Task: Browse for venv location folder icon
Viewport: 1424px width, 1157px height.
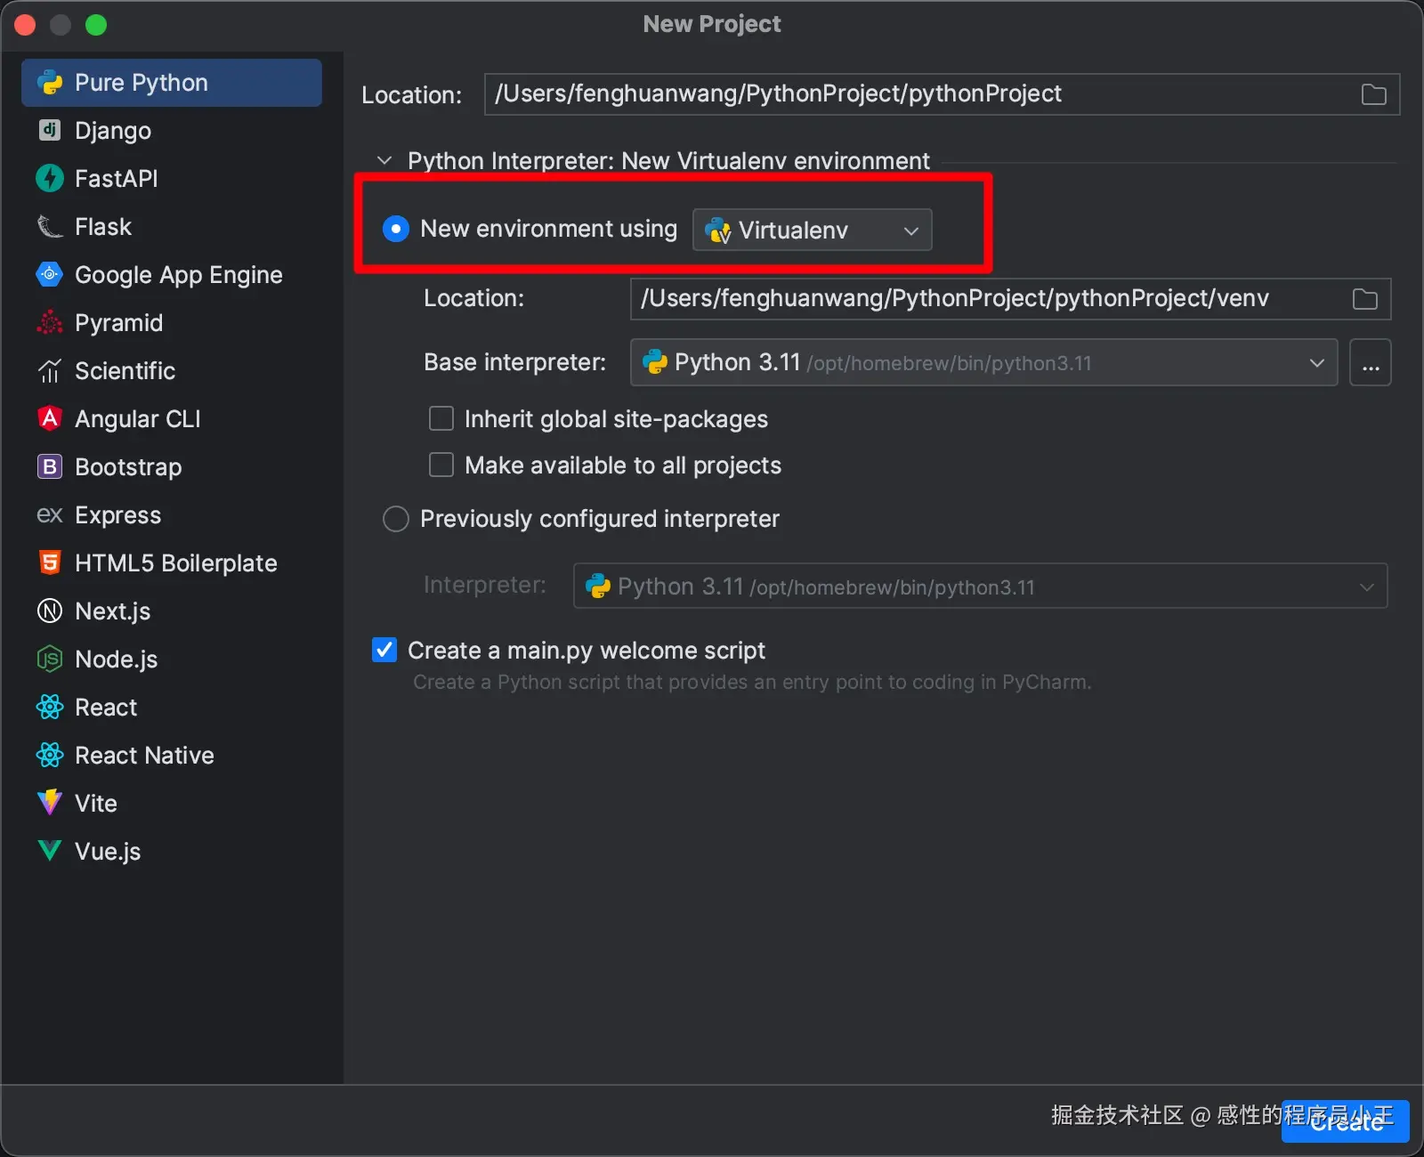Action: (1365, 299)
